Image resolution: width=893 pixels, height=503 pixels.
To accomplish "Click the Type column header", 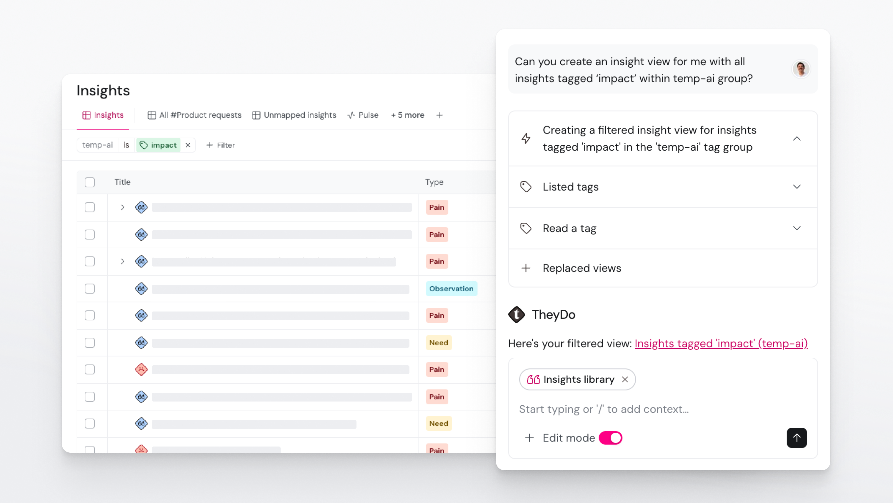I will tap(434, 182).
